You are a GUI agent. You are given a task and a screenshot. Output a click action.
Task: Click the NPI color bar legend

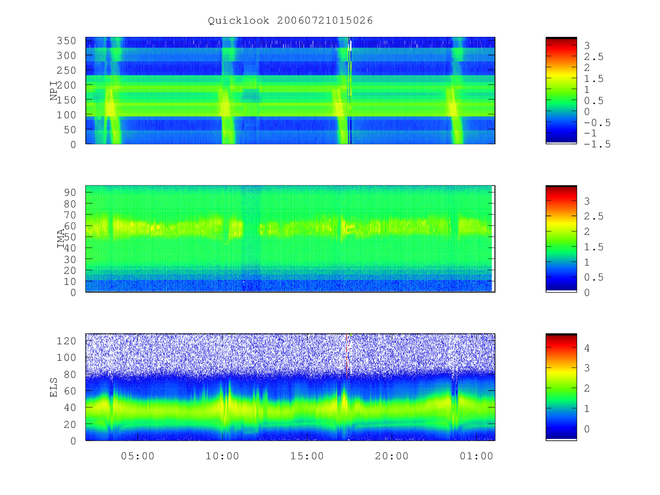561,90
